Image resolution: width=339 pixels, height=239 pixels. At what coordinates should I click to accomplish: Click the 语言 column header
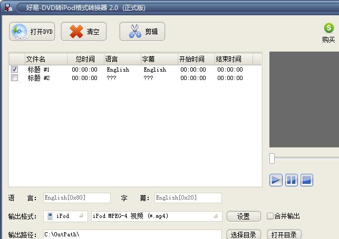tap(122, 59)
